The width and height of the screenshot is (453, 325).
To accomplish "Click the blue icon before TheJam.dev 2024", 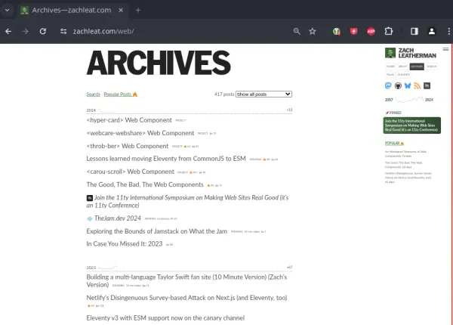I will pos(90,219).
